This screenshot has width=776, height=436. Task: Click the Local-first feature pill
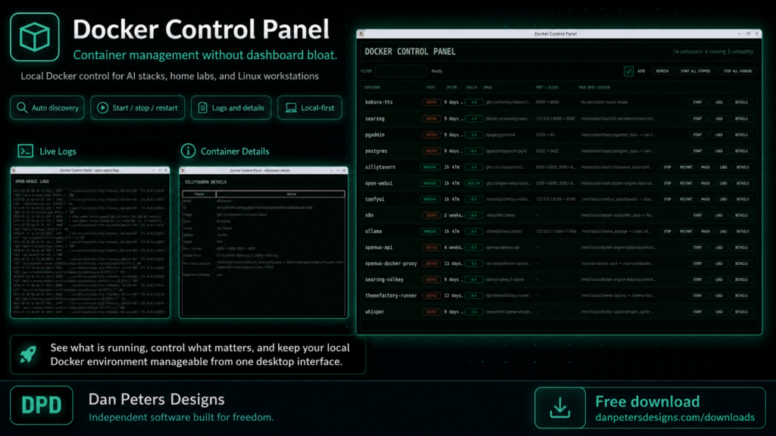click(309, 107)
